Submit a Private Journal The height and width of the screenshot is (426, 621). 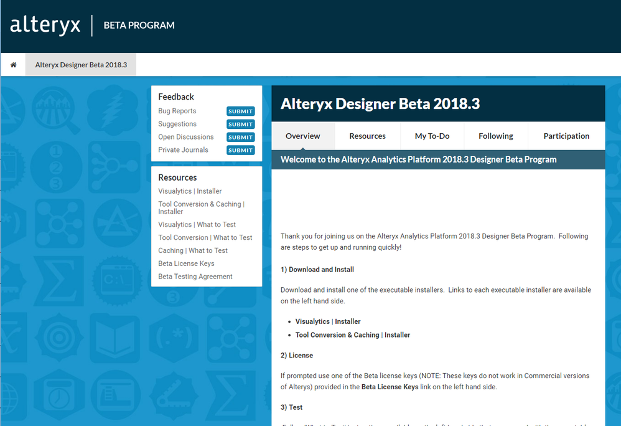point(240,150)
